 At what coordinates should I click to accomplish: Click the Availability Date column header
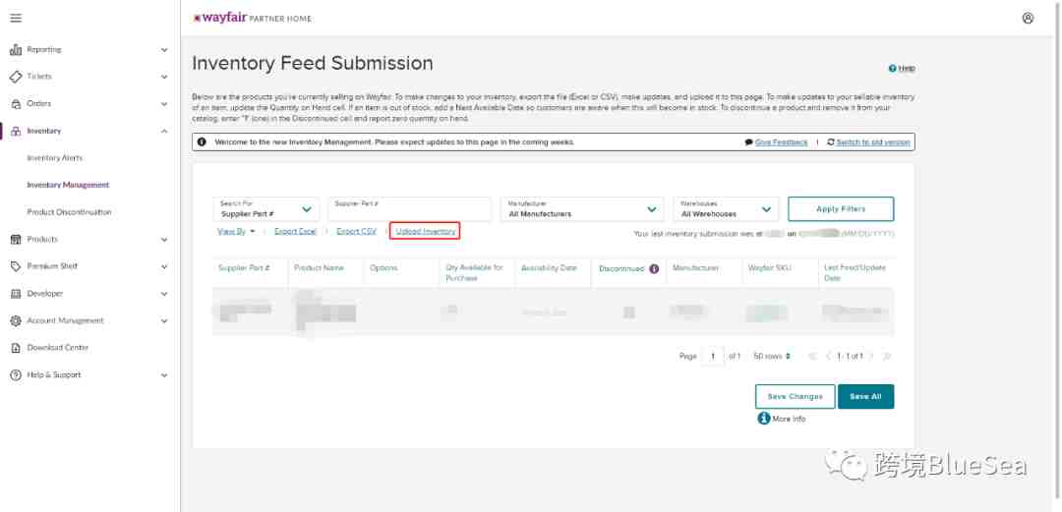550,268
